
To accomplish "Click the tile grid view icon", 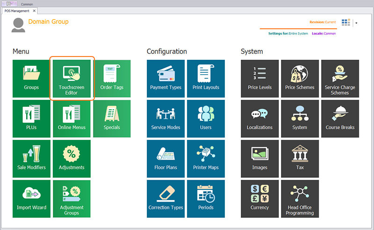I will 346,22.
